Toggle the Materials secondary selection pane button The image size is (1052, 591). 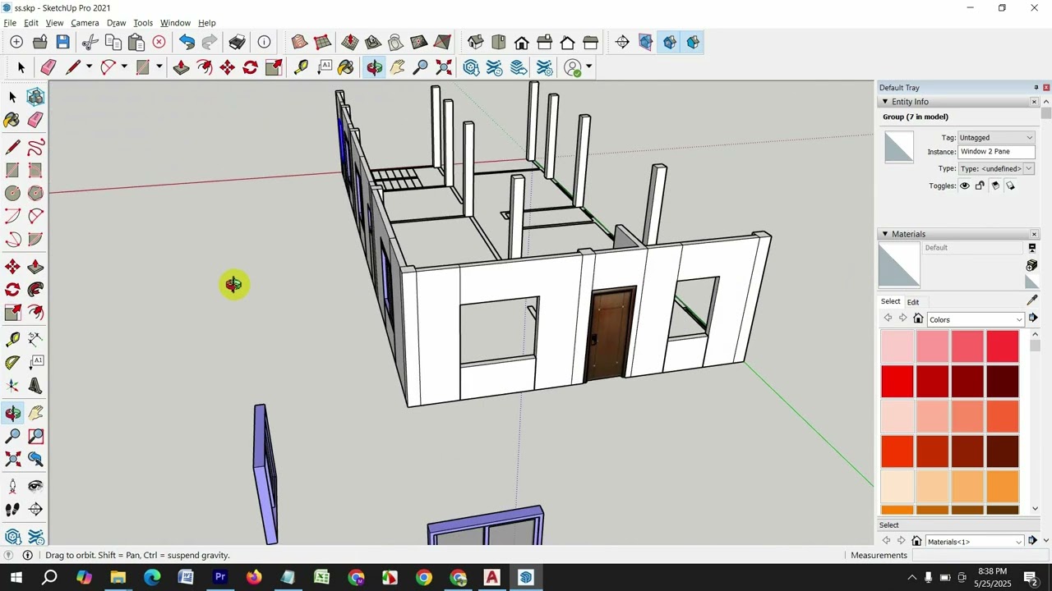[x=1032, y=248]
